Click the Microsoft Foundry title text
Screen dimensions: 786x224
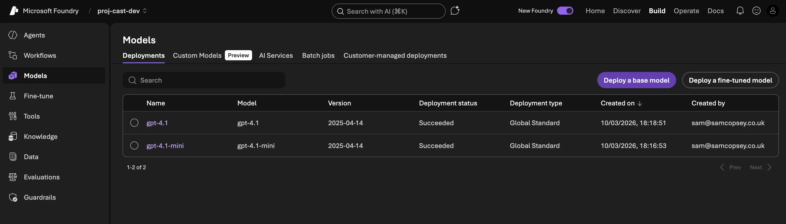[51, 11]
